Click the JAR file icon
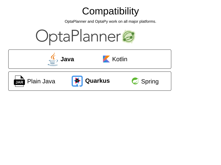The image size is (221, 165). click(19, 81)
